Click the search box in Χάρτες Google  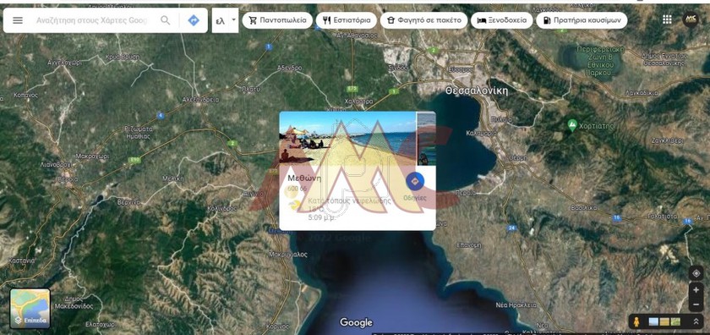(x=92, y=20)
